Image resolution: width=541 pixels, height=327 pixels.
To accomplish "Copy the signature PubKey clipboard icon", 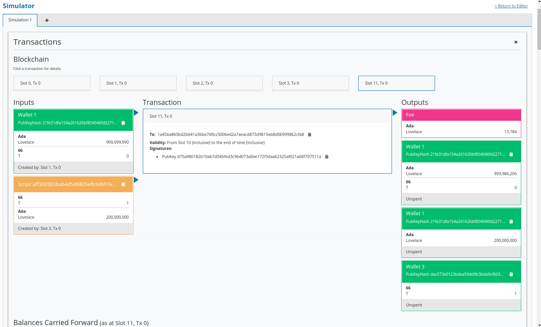I will (327, 157).
